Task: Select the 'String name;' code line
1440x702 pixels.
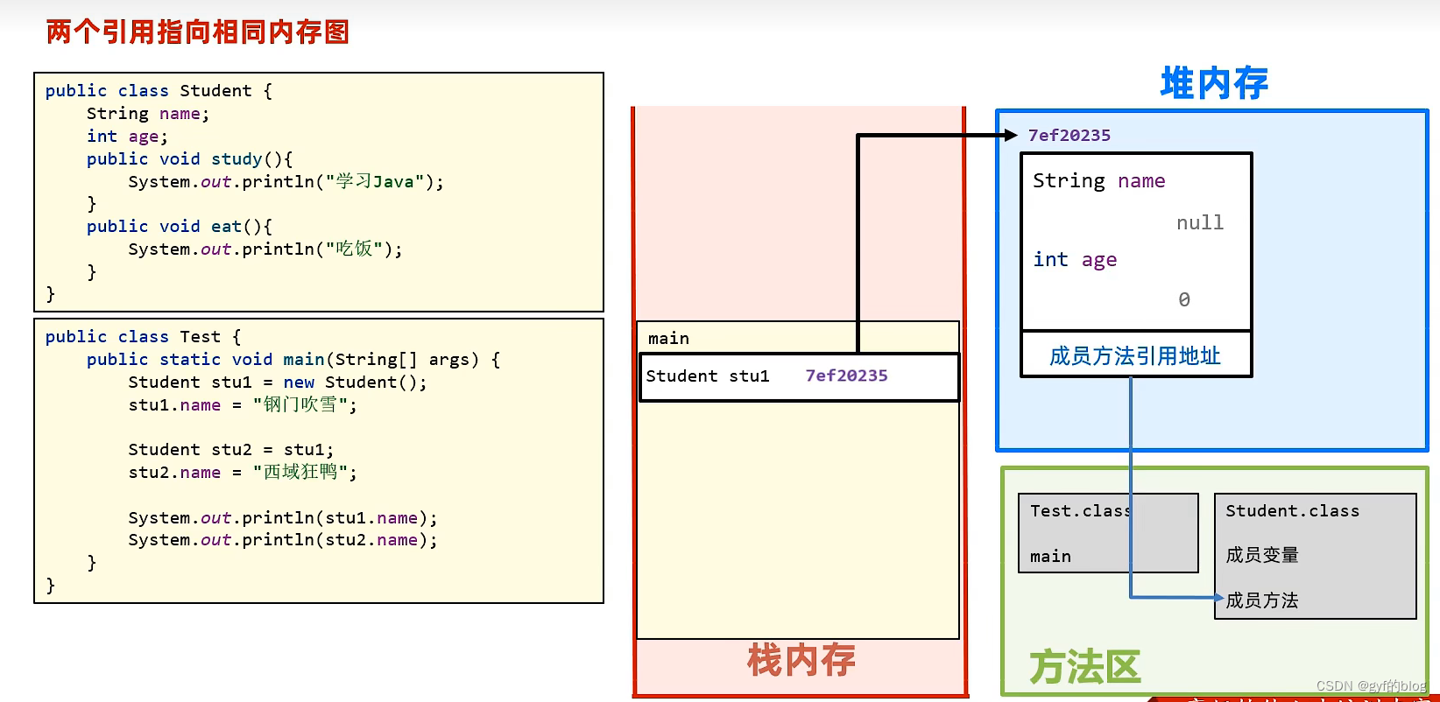Action: pos(148,114)
